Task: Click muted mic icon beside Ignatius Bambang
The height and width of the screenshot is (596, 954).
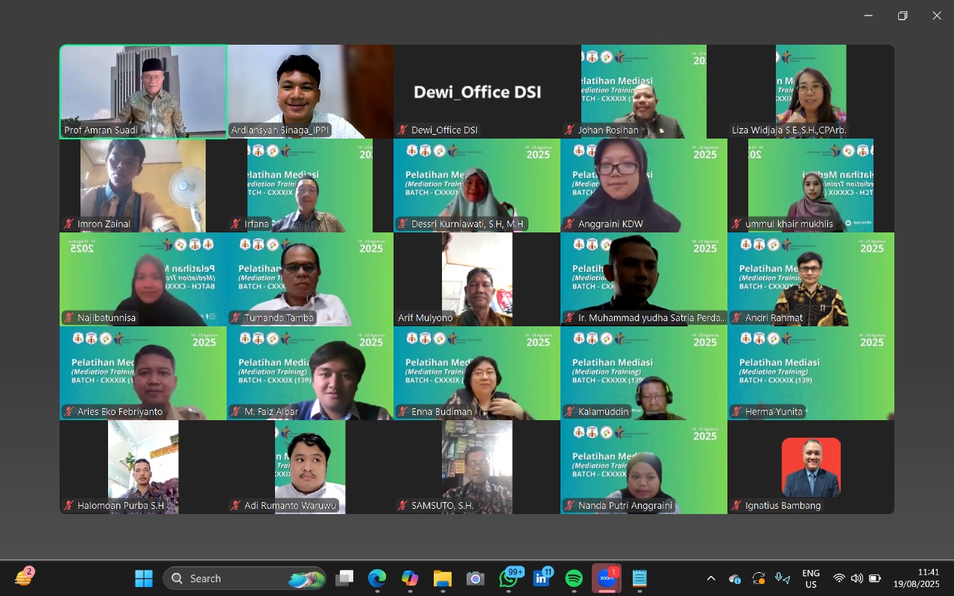Action: click(x=737, y=506)
